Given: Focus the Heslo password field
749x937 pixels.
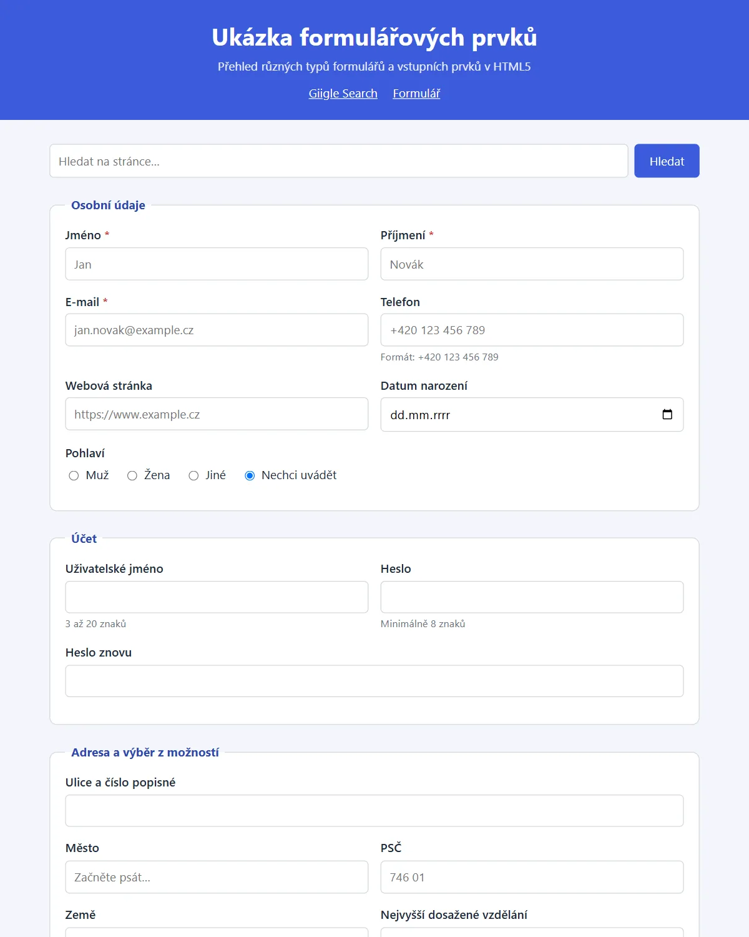Looking at the screenshot, I should tap(532, 597).
